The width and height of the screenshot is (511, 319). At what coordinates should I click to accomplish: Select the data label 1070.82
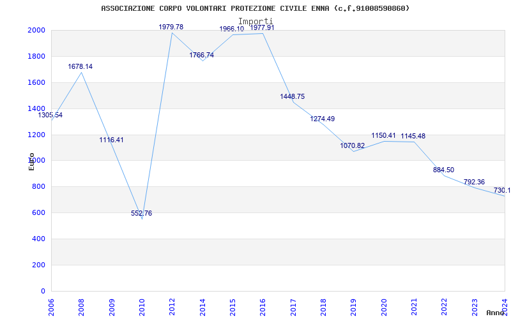coord(353,145)
